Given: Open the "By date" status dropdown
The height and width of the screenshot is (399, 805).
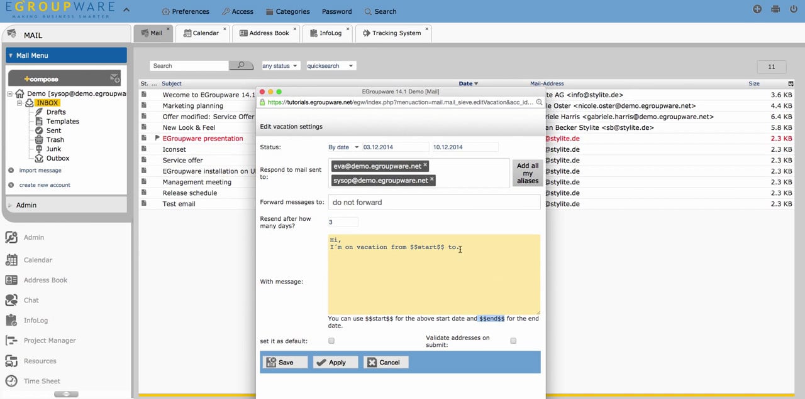Looking at the screenshot, I should (343, 146).
